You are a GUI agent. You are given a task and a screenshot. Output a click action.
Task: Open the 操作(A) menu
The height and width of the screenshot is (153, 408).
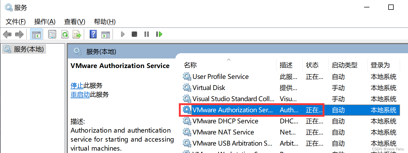45,22
